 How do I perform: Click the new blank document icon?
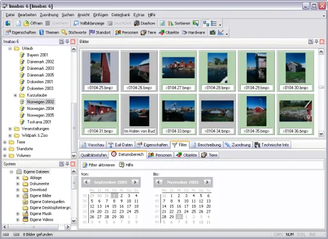coord(19,23)
